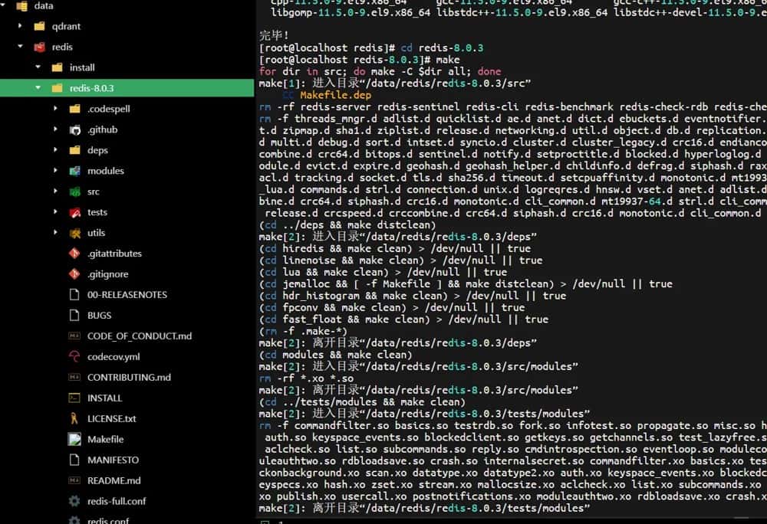767x524 pixels.
Task: Expand the utils folder arrow
Action: click(x=55, y=232)
